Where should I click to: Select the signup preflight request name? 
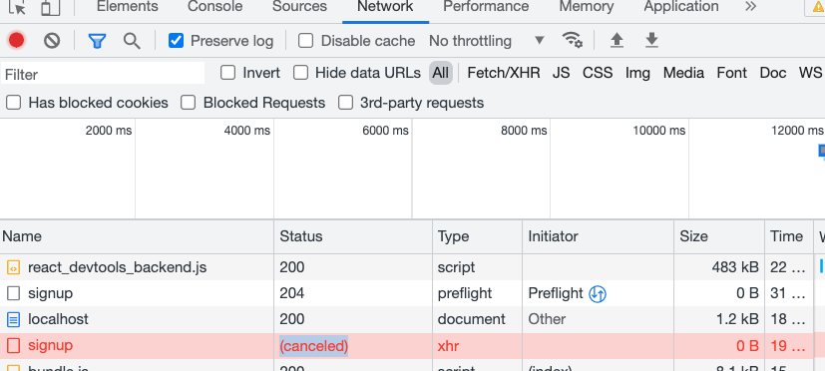pyautogui.click(x=51, y=293)
